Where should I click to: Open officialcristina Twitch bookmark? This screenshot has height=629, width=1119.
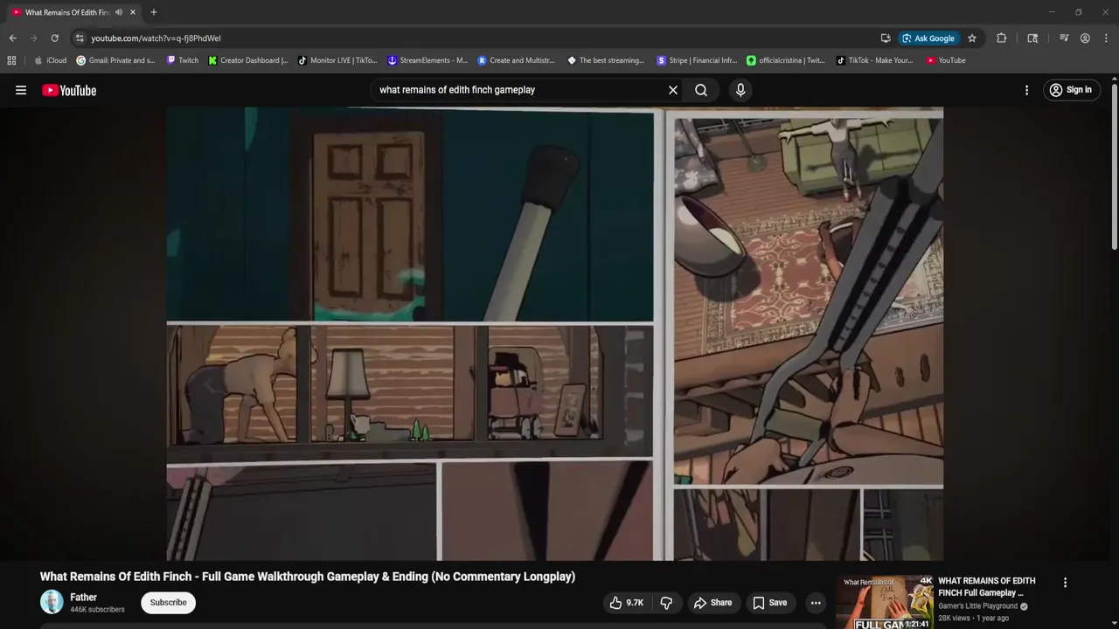click(x=786, y=60)
